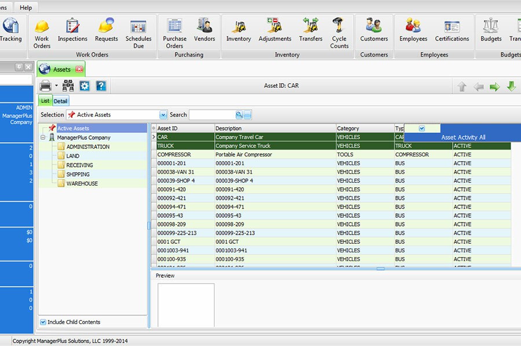The image size is (521, 346).
Task: Click the blue question mark help icon
Action: (100, 85)
